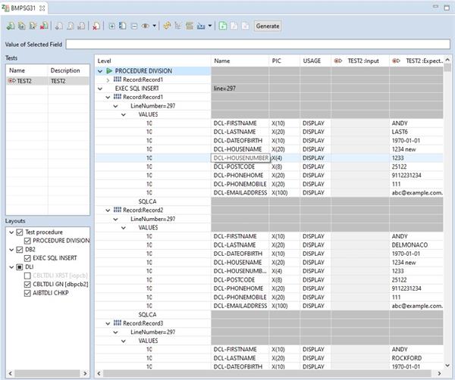
Task: Collapse the Record:Record2 tree node
Action: point(108,210)
